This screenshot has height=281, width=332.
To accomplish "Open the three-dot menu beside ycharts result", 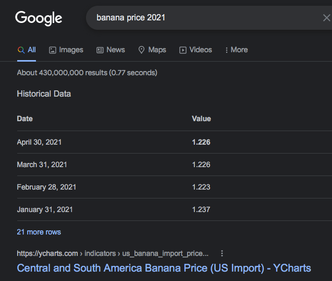I will (x=222, y=253).
